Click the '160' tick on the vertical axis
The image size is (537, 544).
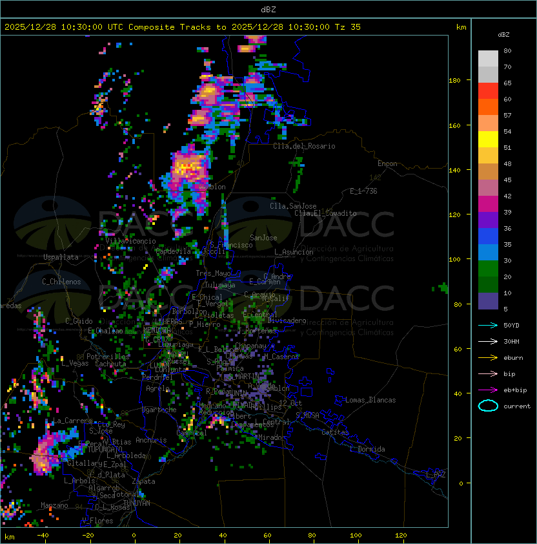454,125
